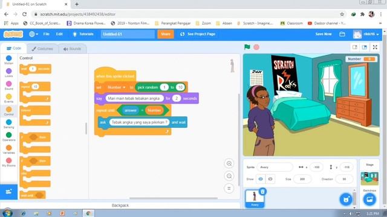This screenshot has height=217, width=387.
Task: Hide the sprite using crossed eye icon
Action: pos(270,179)
